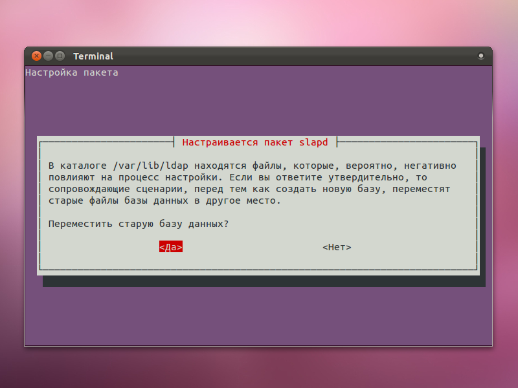Image resolution: width=518 pixels, height=388 pixels.
Task: Click the dark shadow beneath the dialog box
Action: coord(259,281)
